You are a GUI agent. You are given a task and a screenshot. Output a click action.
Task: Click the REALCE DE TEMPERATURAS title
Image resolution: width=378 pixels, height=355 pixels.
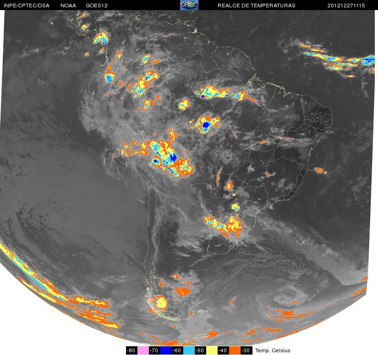[x=257, y=5]
